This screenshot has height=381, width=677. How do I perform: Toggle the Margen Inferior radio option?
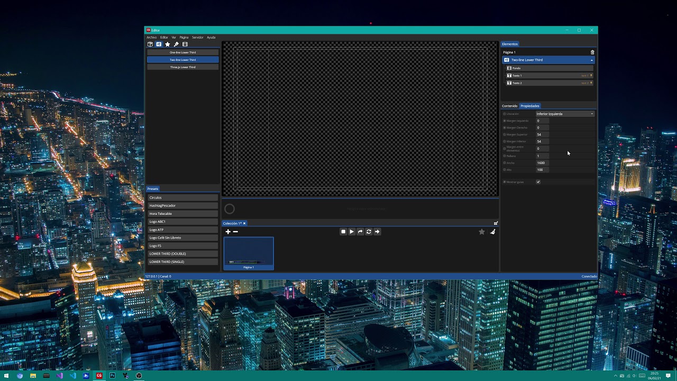[x=505, y=141]
